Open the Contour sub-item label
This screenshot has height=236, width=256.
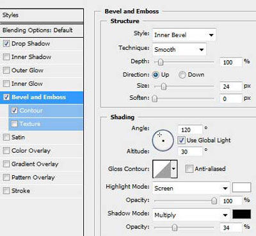pyautogui.click(x=31, y=111)
